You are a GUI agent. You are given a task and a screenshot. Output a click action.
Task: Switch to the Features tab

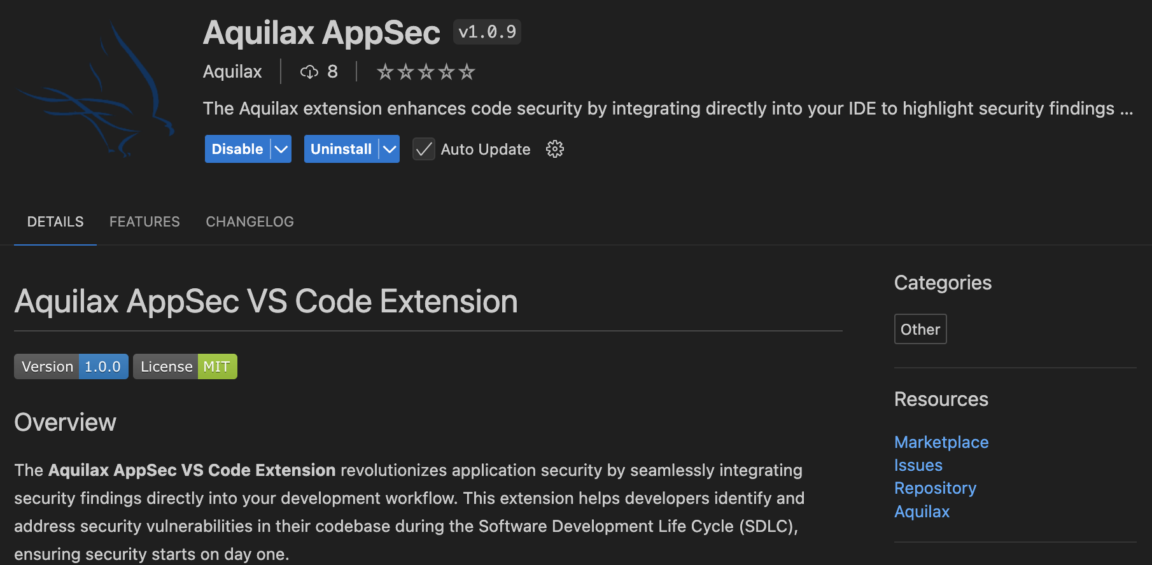point(144,221)
